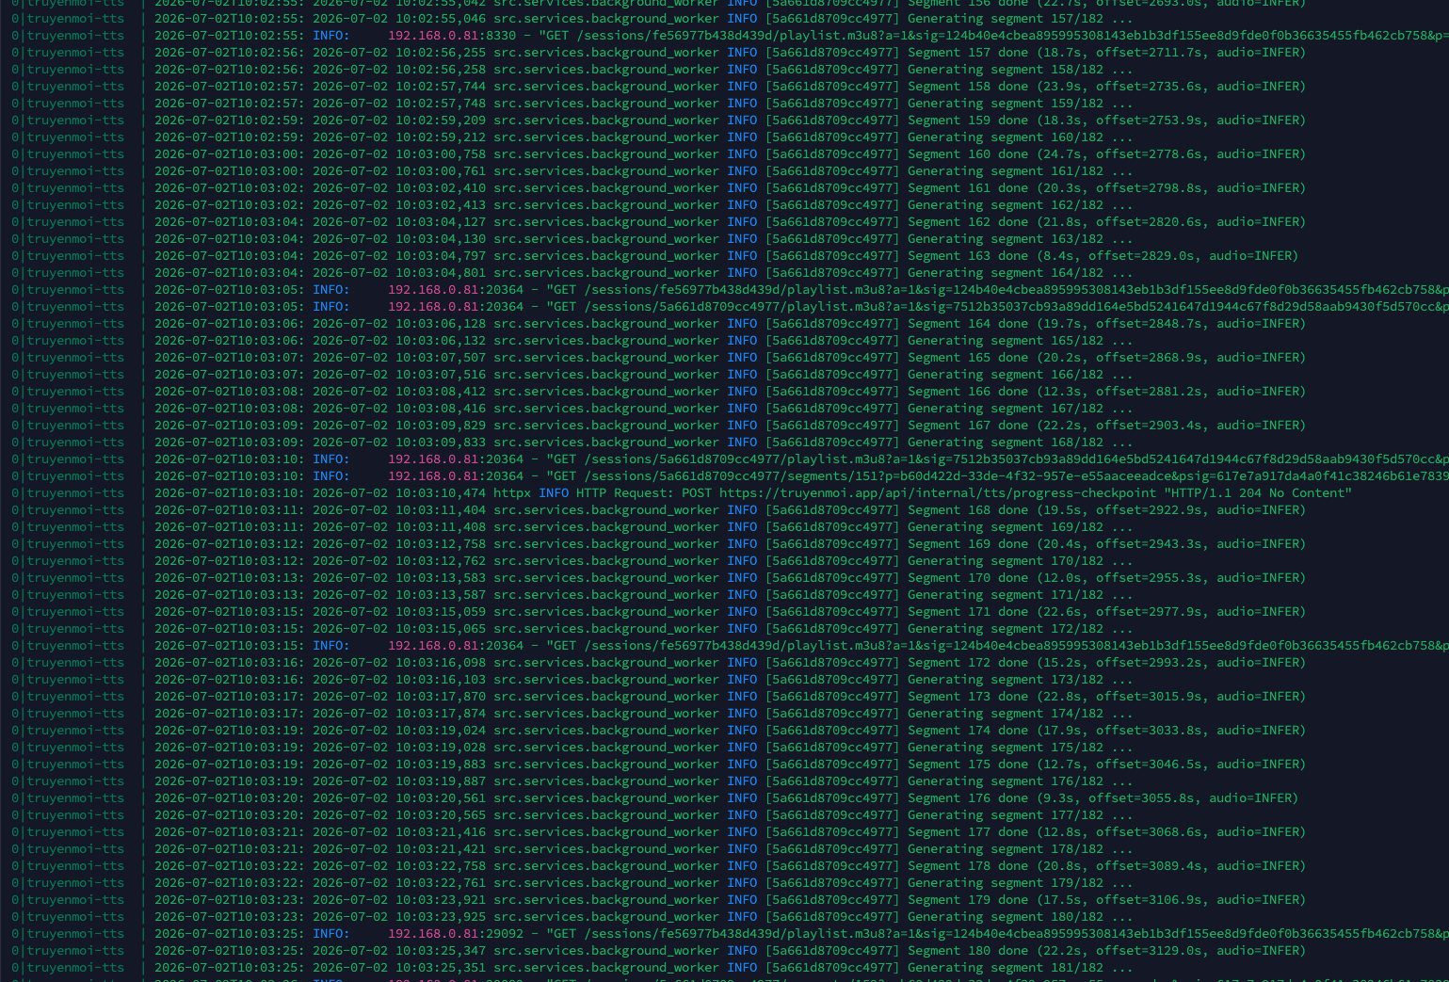Click the "Segment 157 done (18.7s" log message
Screen dimensions: 1449x982
(x=994, y=53)
